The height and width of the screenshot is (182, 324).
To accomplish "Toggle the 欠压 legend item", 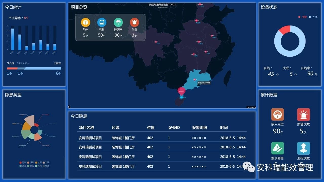I will point(46,162).
